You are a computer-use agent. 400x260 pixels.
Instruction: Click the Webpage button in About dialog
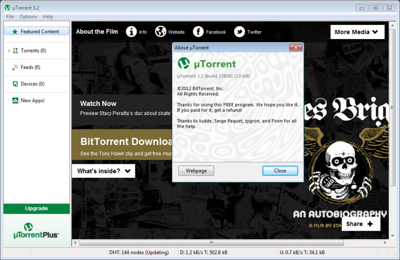196,170
